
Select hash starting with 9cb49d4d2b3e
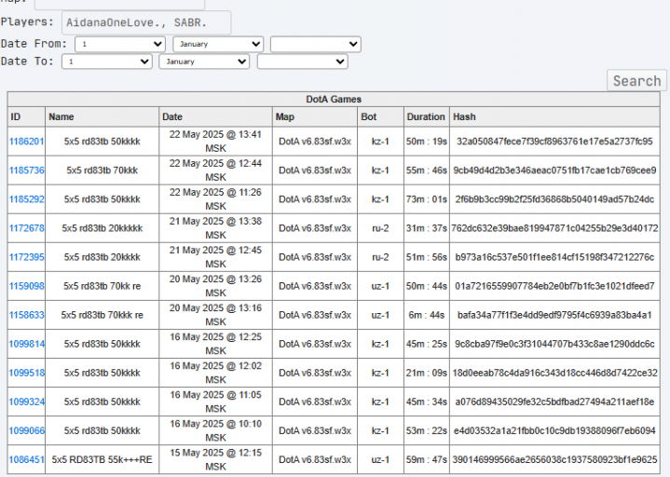tap(554, 170)
